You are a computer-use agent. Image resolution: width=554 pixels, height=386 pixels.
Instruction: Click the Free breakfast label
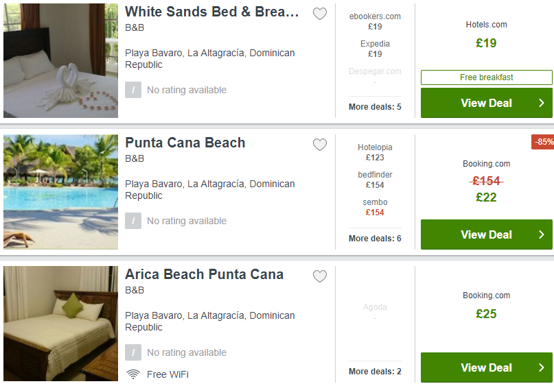click(487, 77)
